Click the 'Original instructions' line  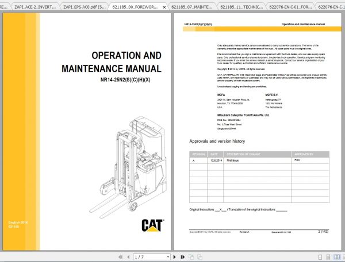[238, 210]
